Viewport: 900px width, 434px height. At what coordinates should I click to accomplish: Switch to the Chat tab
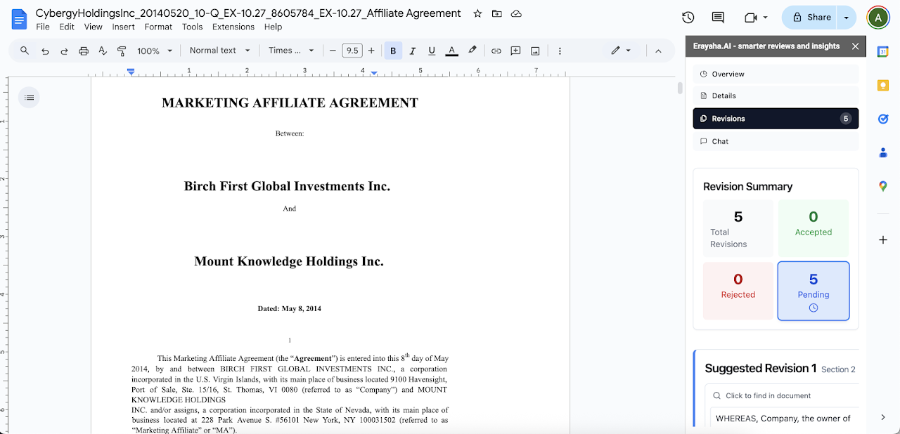coord(776,141)
